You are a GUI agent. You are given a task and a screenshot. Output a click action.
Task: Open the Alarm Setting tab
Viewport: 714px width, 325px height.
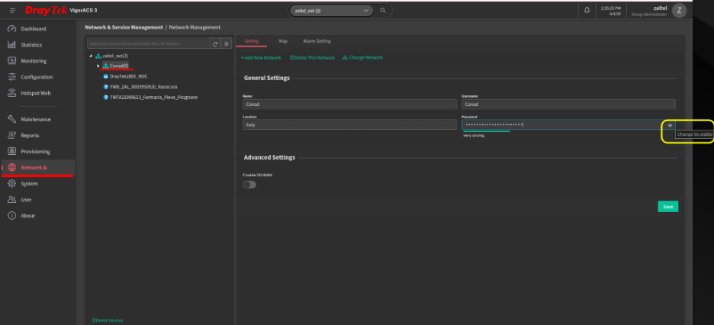coord(317,41)
